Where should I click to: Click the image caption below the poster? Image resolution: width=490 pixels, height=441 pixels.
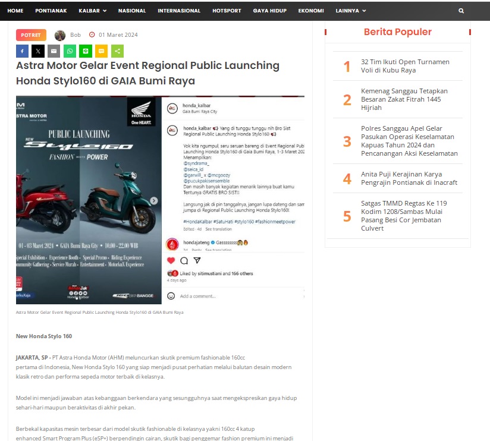pos(99,312)
